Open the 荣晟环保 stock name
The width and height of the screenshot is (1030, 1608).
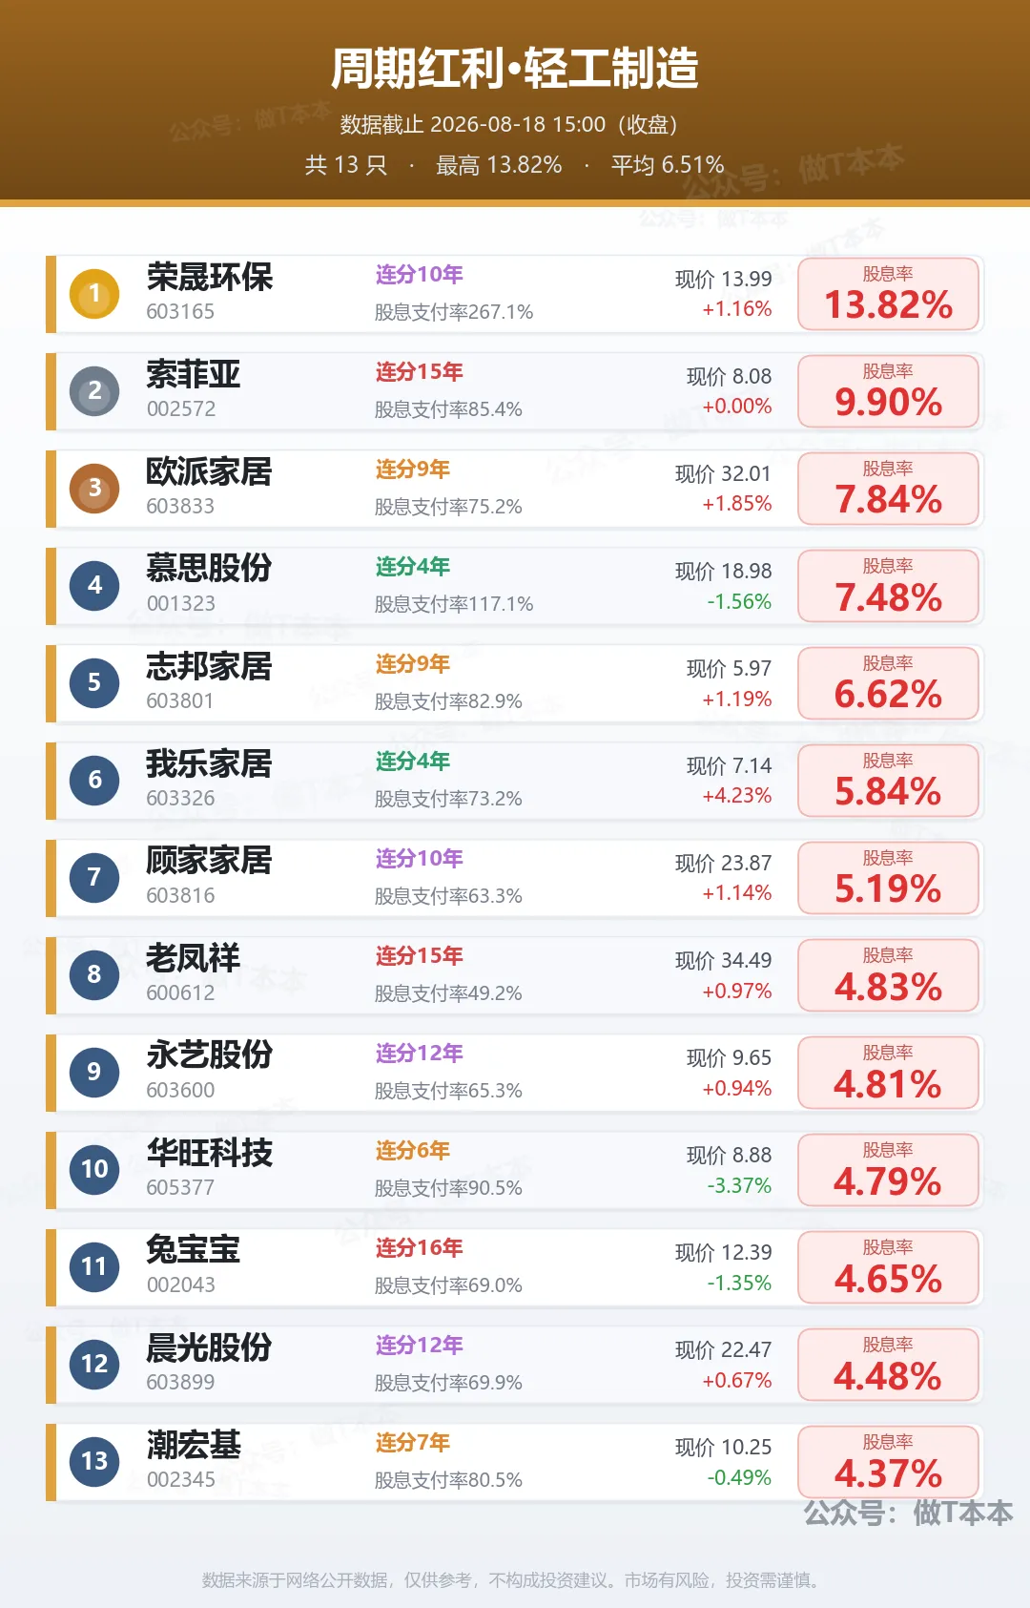pyautogui.click(x=210, y=277)
